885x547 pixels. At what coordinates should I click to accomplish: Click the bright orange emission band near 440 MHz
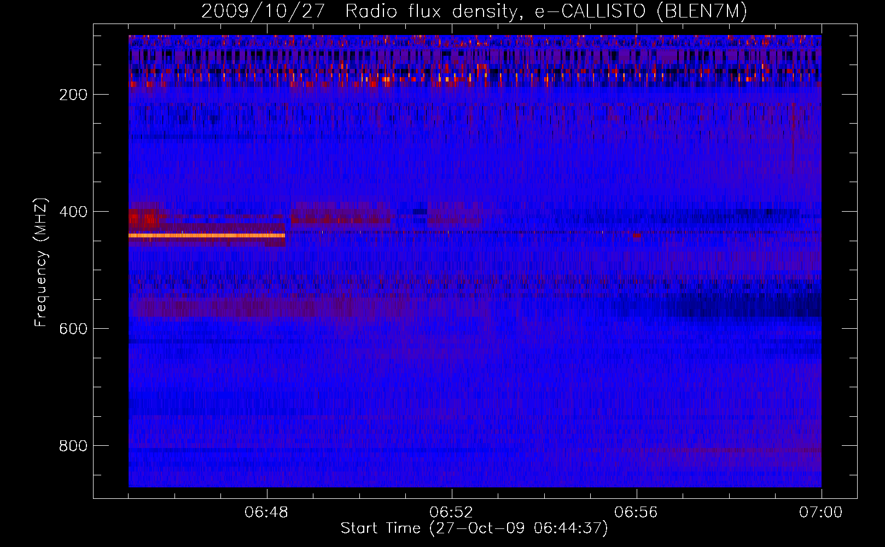207,235
